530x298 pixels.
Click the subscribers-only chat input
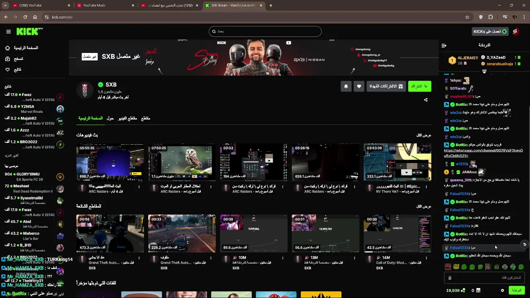484,278
